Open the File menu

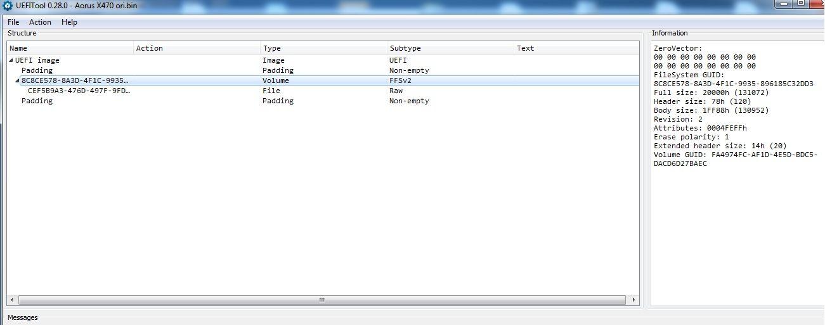pos(13,22)
